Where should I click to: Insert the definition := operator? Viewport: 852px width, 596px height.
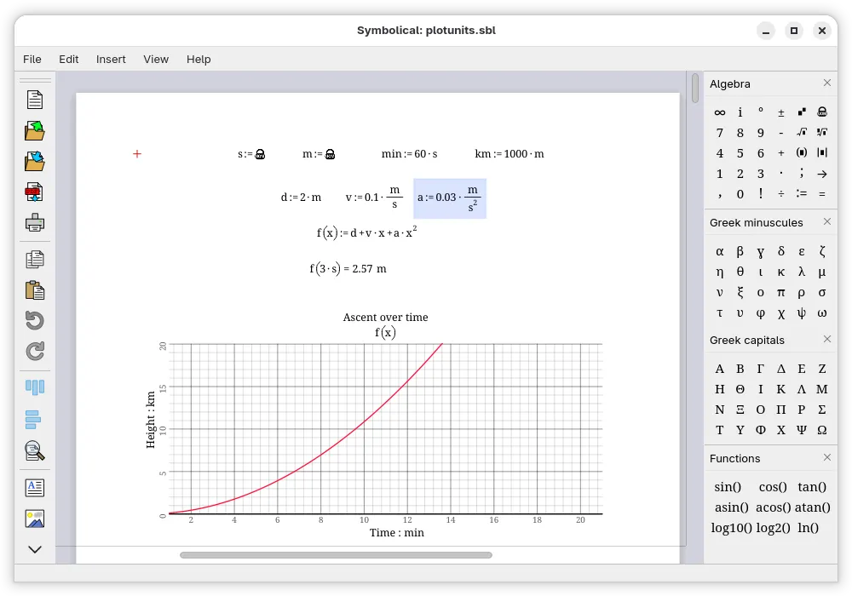(802, 193)
